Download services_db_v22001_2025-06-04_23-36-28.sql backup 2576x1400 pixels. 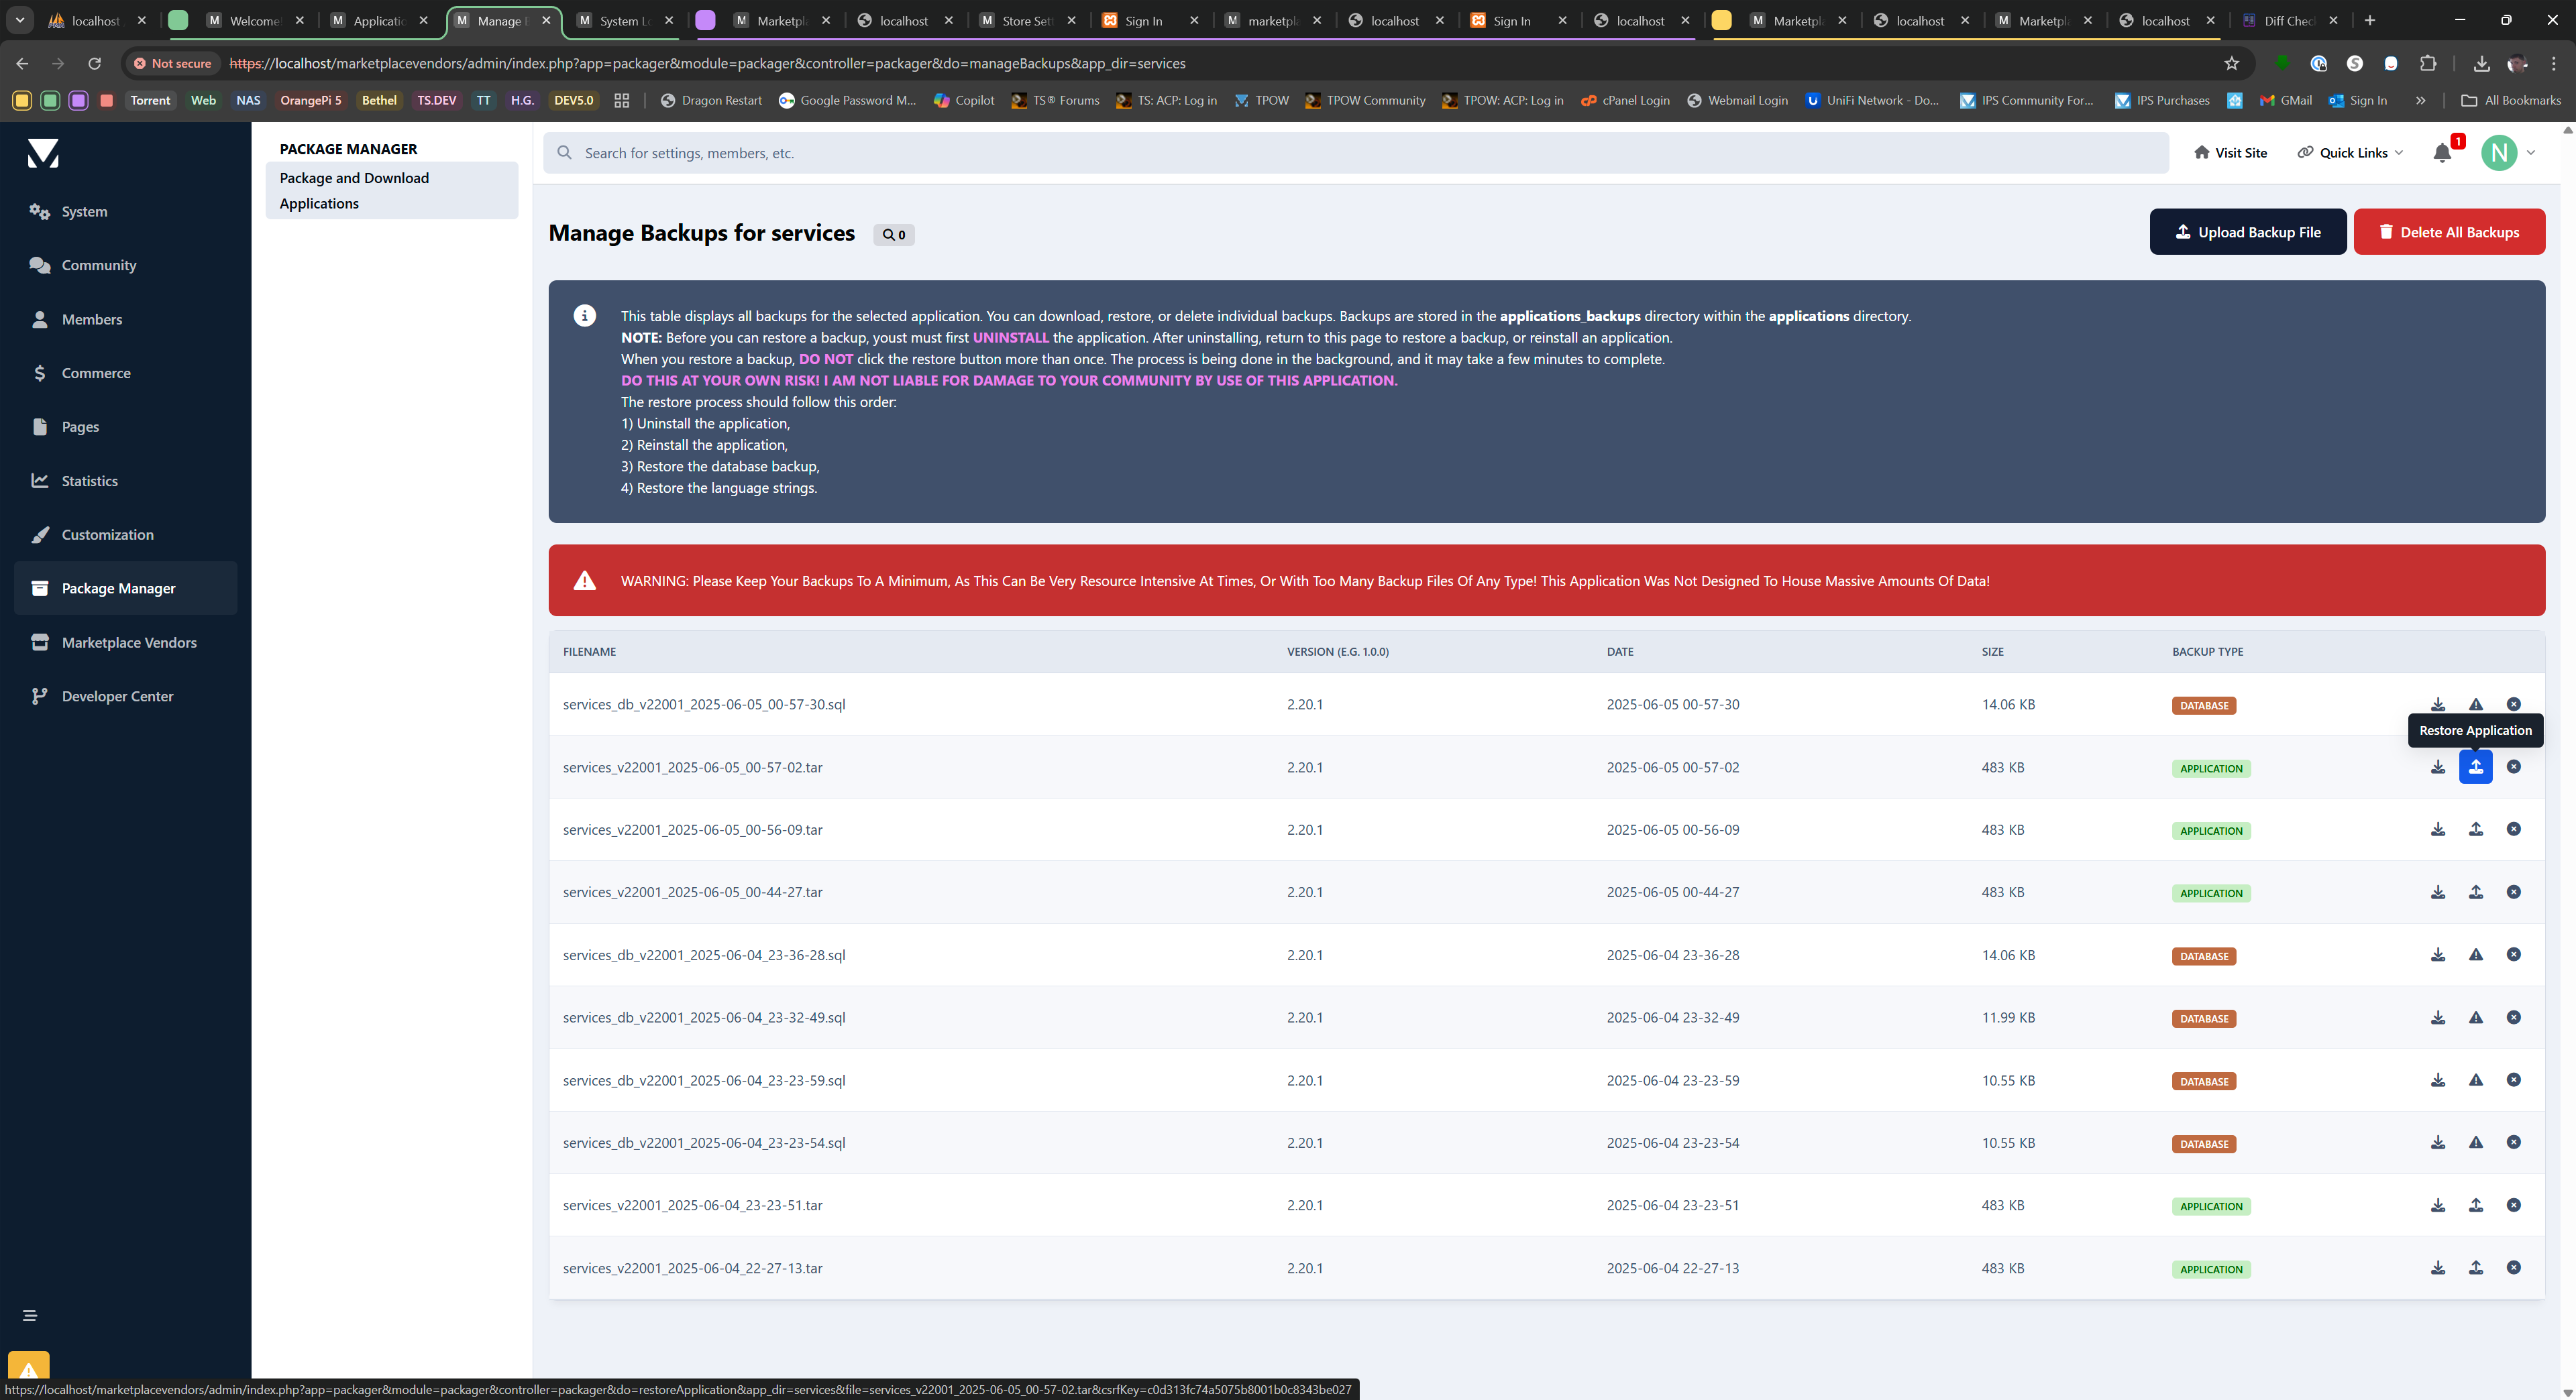pyautogui.click(x=2438, y=954)
